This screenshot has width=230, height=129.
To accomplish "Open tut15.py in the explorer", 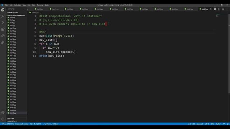I will [x=13, y=42].
